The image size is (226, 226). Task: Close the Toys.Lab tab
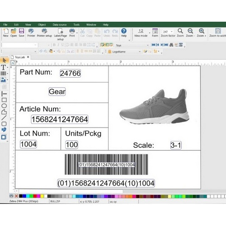(x=28, y=57)
